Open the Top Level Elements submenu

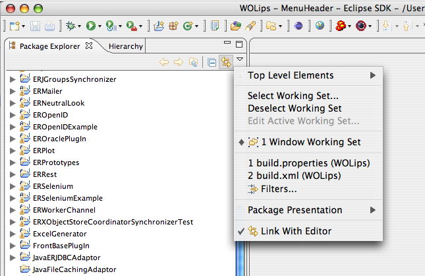tap(309, 75)
